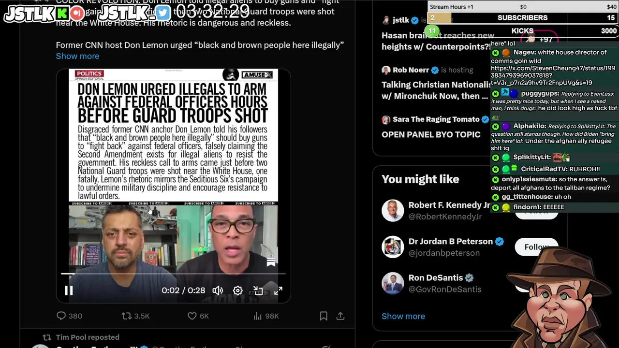Image resolution: width=619 pixels, height=348 pixels.
Task: Open Tim Pool reposted label
Action: 88,337
